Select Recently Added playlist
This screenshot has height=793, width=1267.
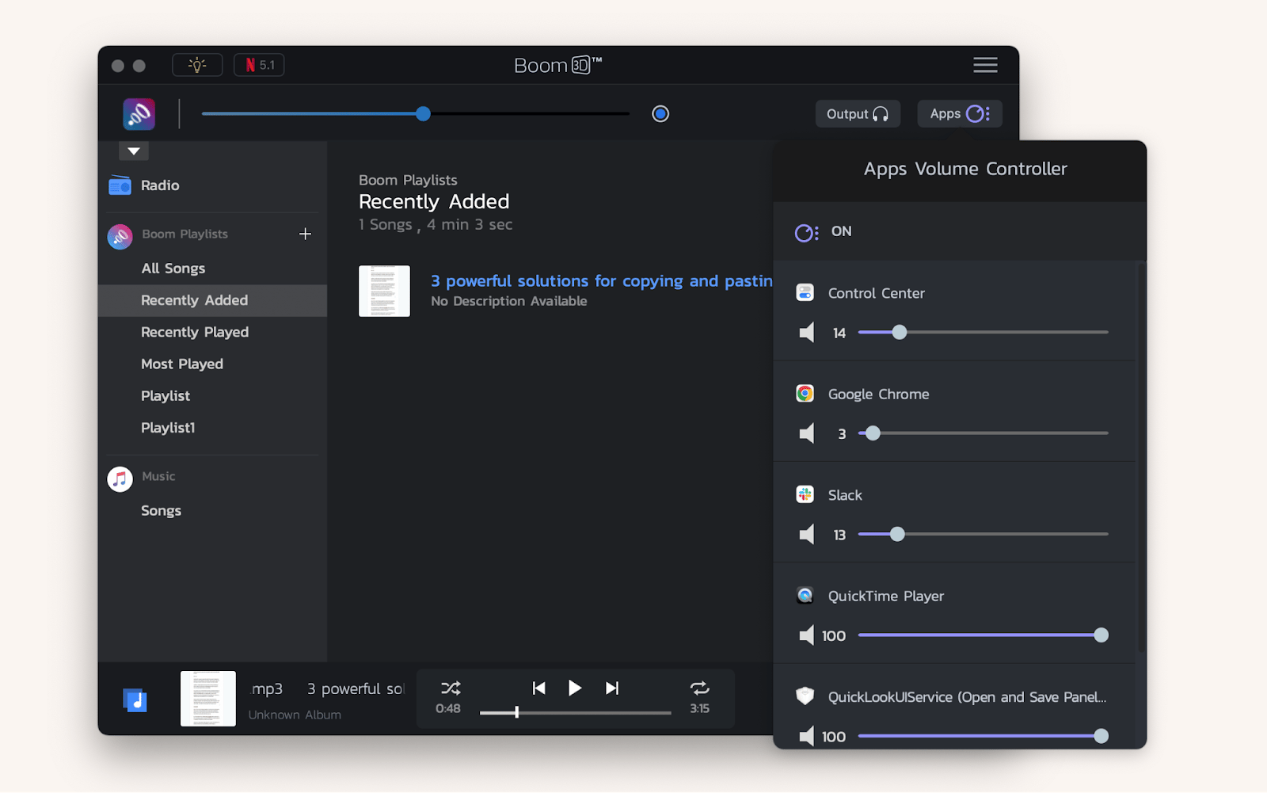(x=212, y=300)
